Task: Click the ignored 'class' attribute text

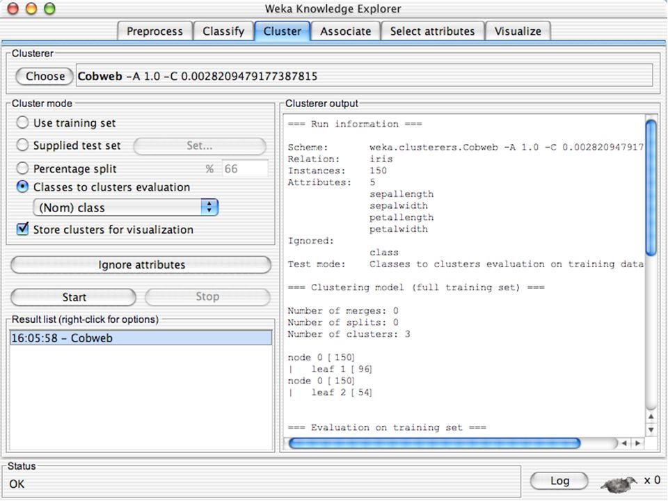Action: pos(384,252)
